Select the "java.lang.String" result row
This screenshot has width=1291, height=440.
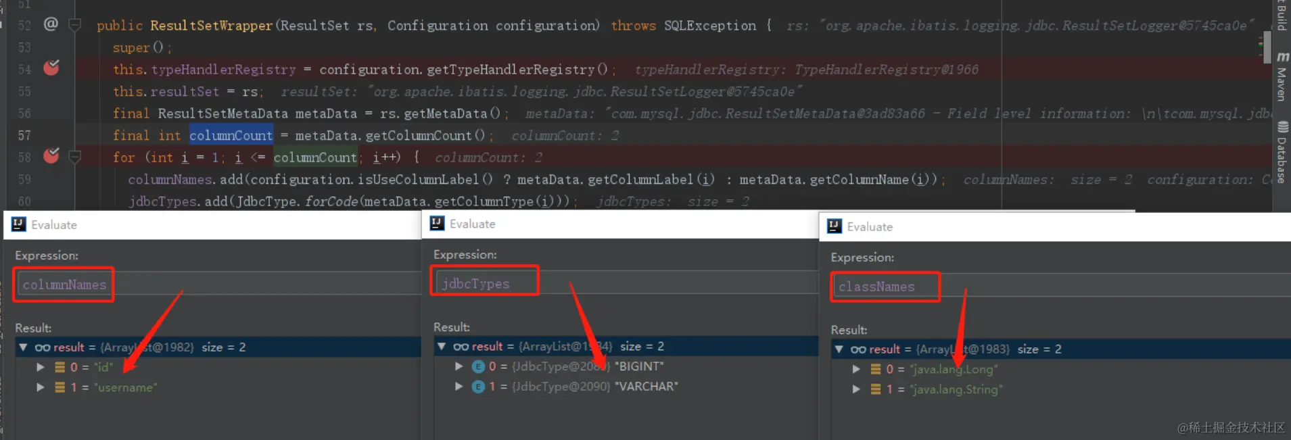click(x=1060, y=389)
